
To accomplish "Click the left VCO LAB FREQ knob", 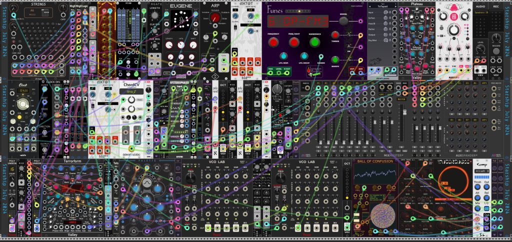I will point(189,178).
